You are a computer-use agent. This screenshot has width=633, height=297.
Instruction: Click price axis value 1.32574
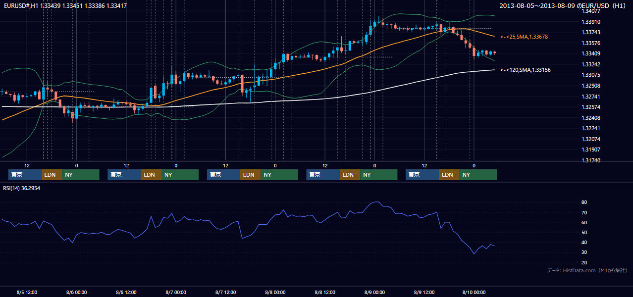click(590, 107)
